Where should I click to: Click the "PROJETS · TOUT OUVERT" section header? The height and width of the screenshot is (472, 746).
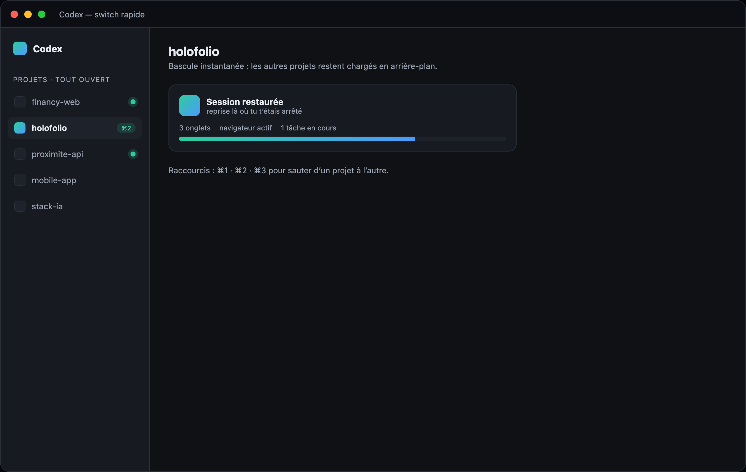[62, 79]
